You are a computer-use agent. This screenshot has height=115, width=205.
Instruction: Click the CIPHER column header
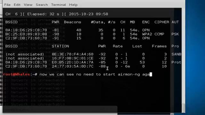point(162,22)
